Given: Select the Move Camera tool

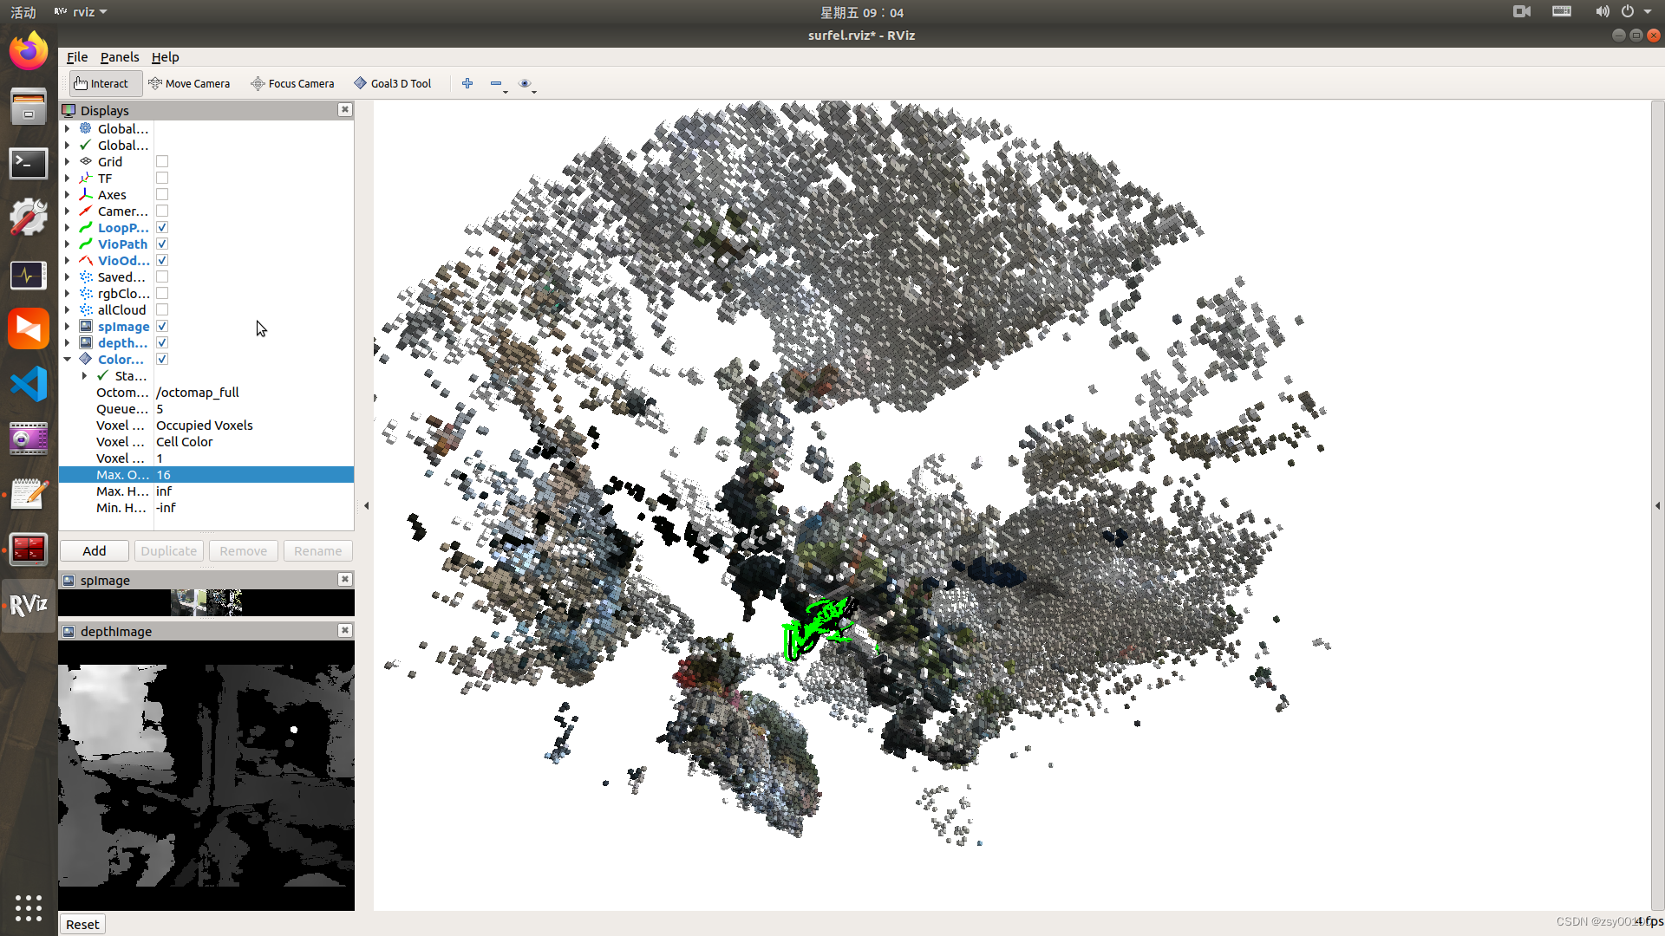Looking at the screenshot, I should pyautogui.click(x=189, y=83).
